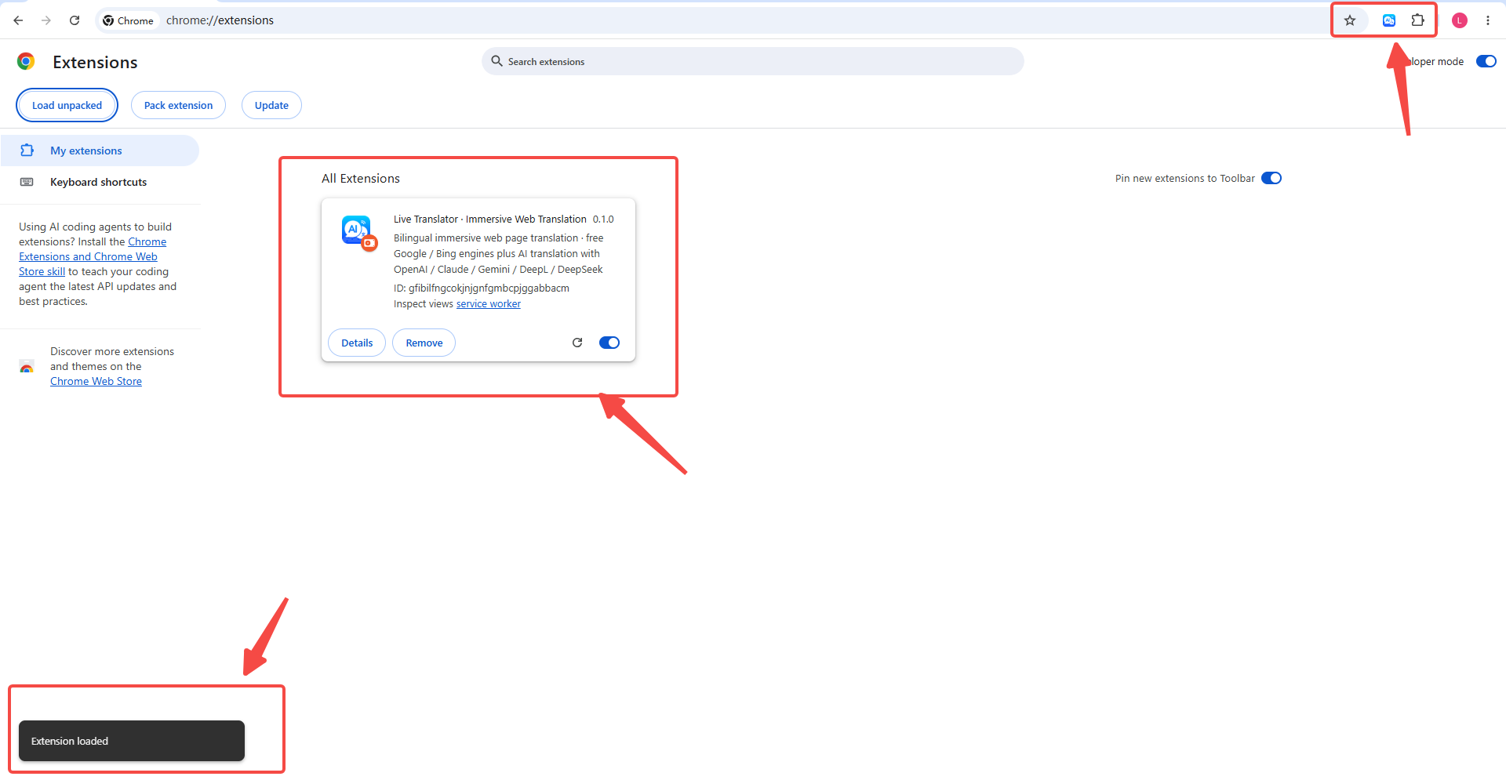Open the service worker inspect link
Viewport: 1506px width, 780px height.
pos(489,304)
